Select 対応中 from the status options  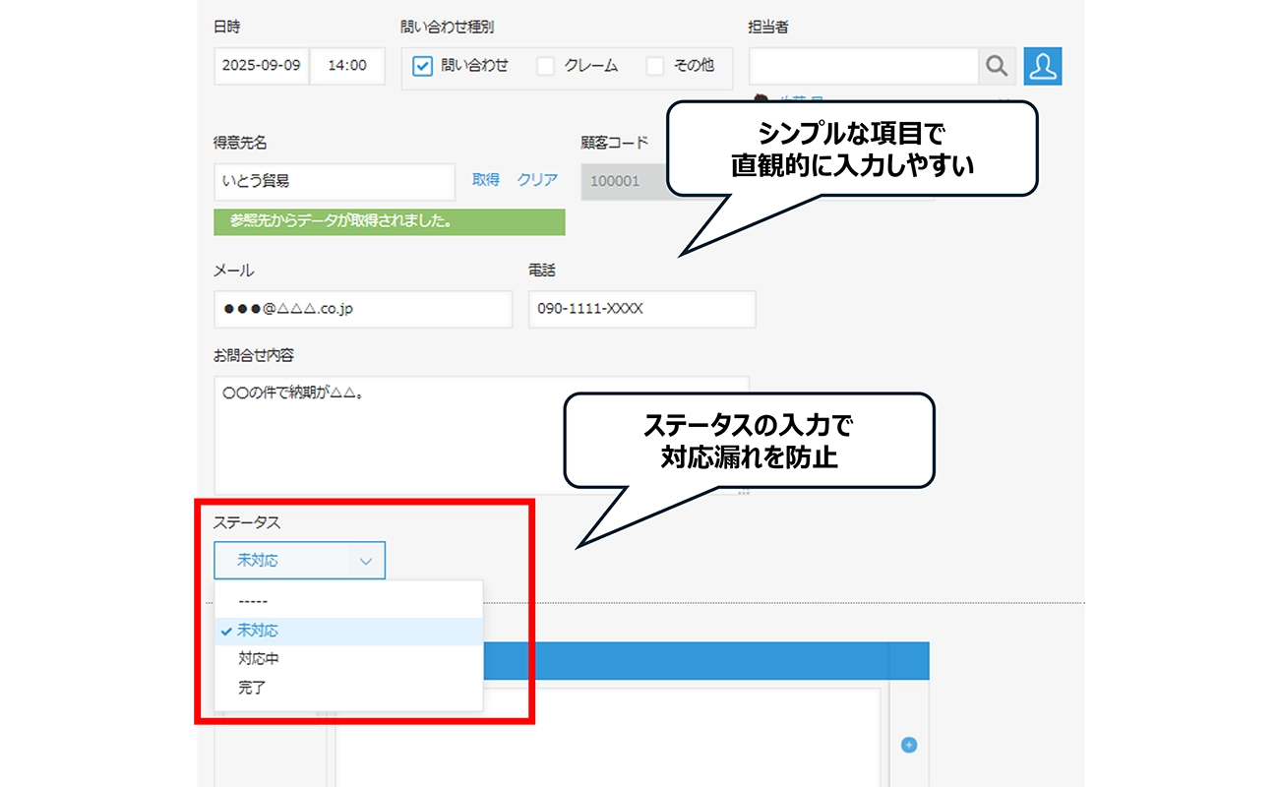tap(256, 658)
